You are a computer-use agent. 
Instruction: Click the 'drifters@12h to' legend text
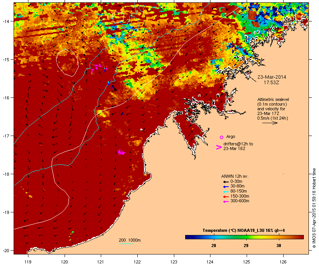[x=238, y=144]
